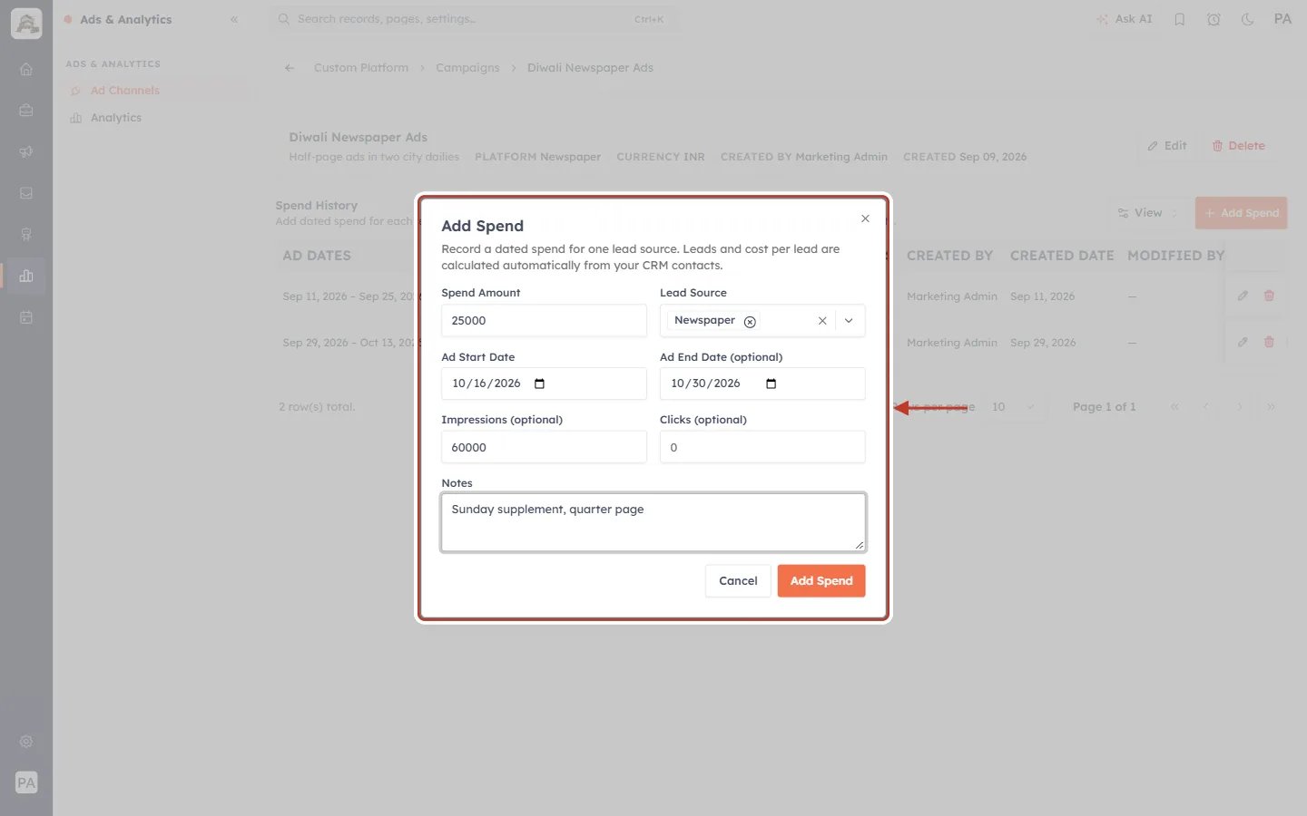Click Cancel in the Add Spend dialog
This screenshot has height=816, width=1307.
tap(738, 581)
